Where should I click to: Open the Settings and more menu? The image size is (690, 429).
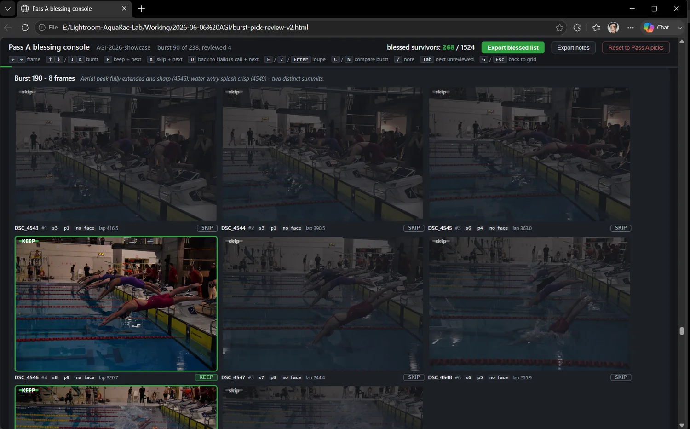pos(631,28)
